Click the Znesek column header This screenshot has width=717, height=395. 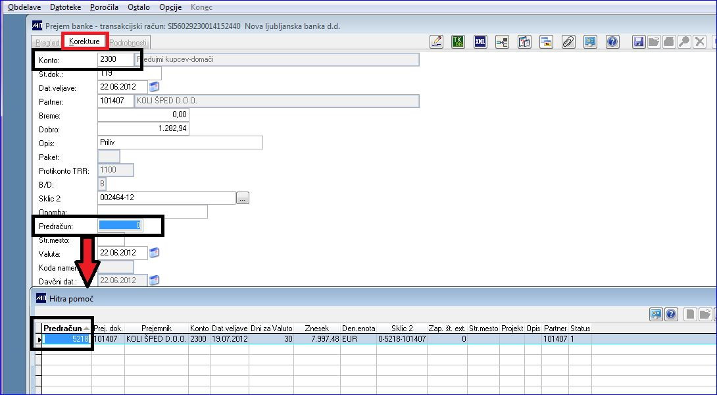pos(317,328)
